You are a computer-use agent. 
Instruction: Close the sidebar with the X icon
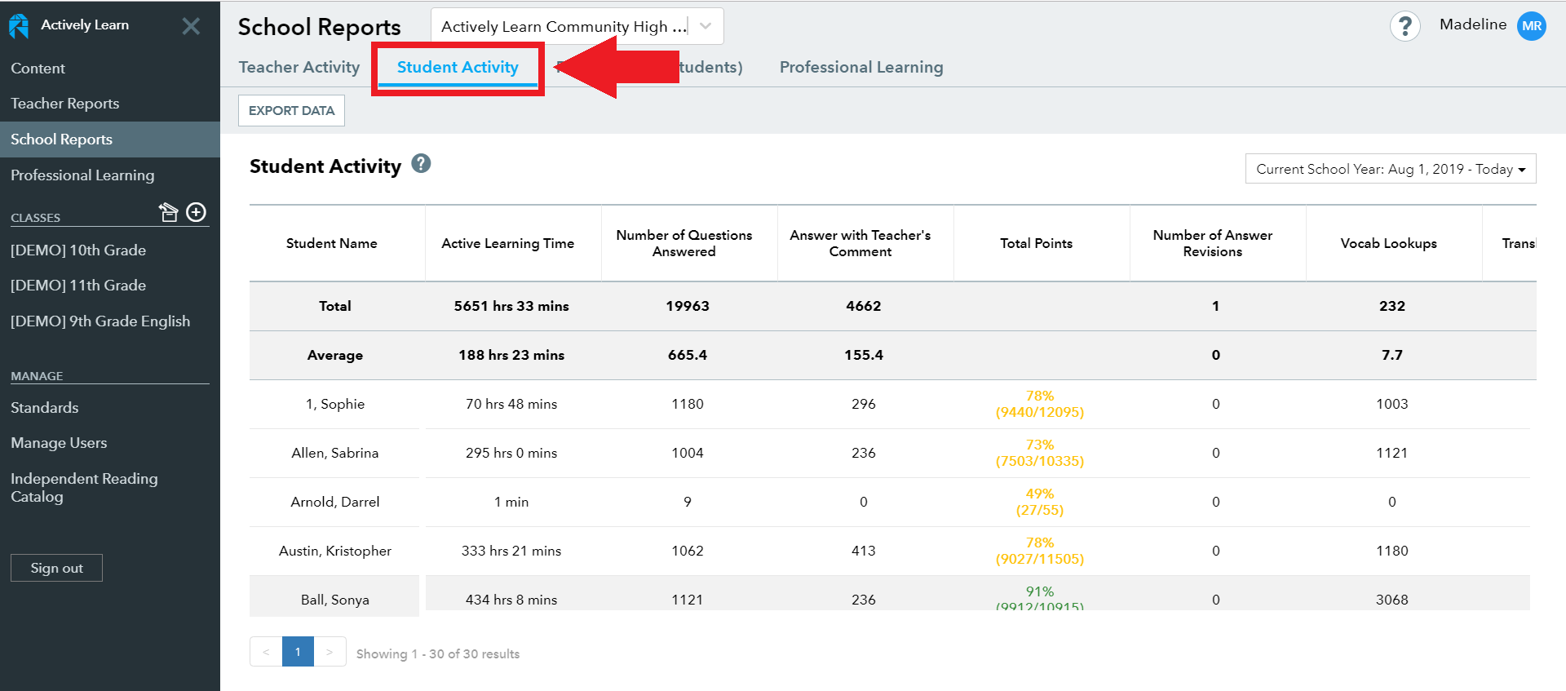[191, 26]
